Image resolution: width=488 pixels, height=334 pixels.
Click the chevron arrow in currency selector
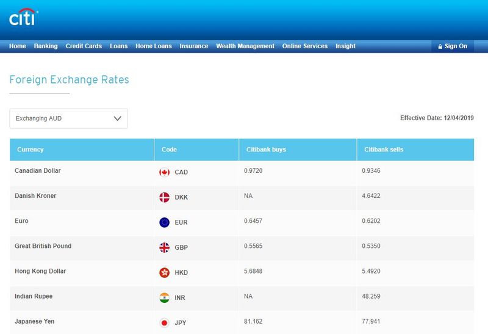click(117, 118)
